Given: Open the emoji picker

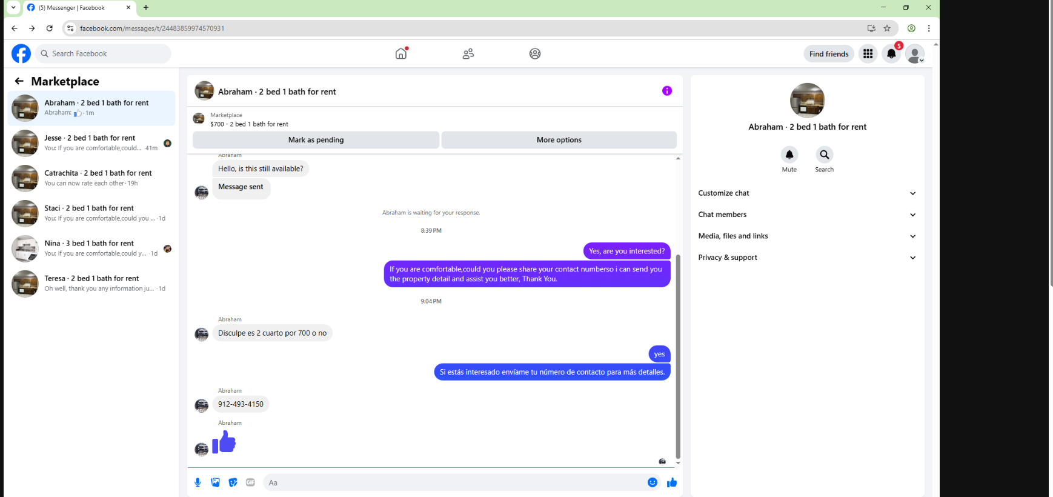Looking at the screenshot, I should (x=653, y=482).
